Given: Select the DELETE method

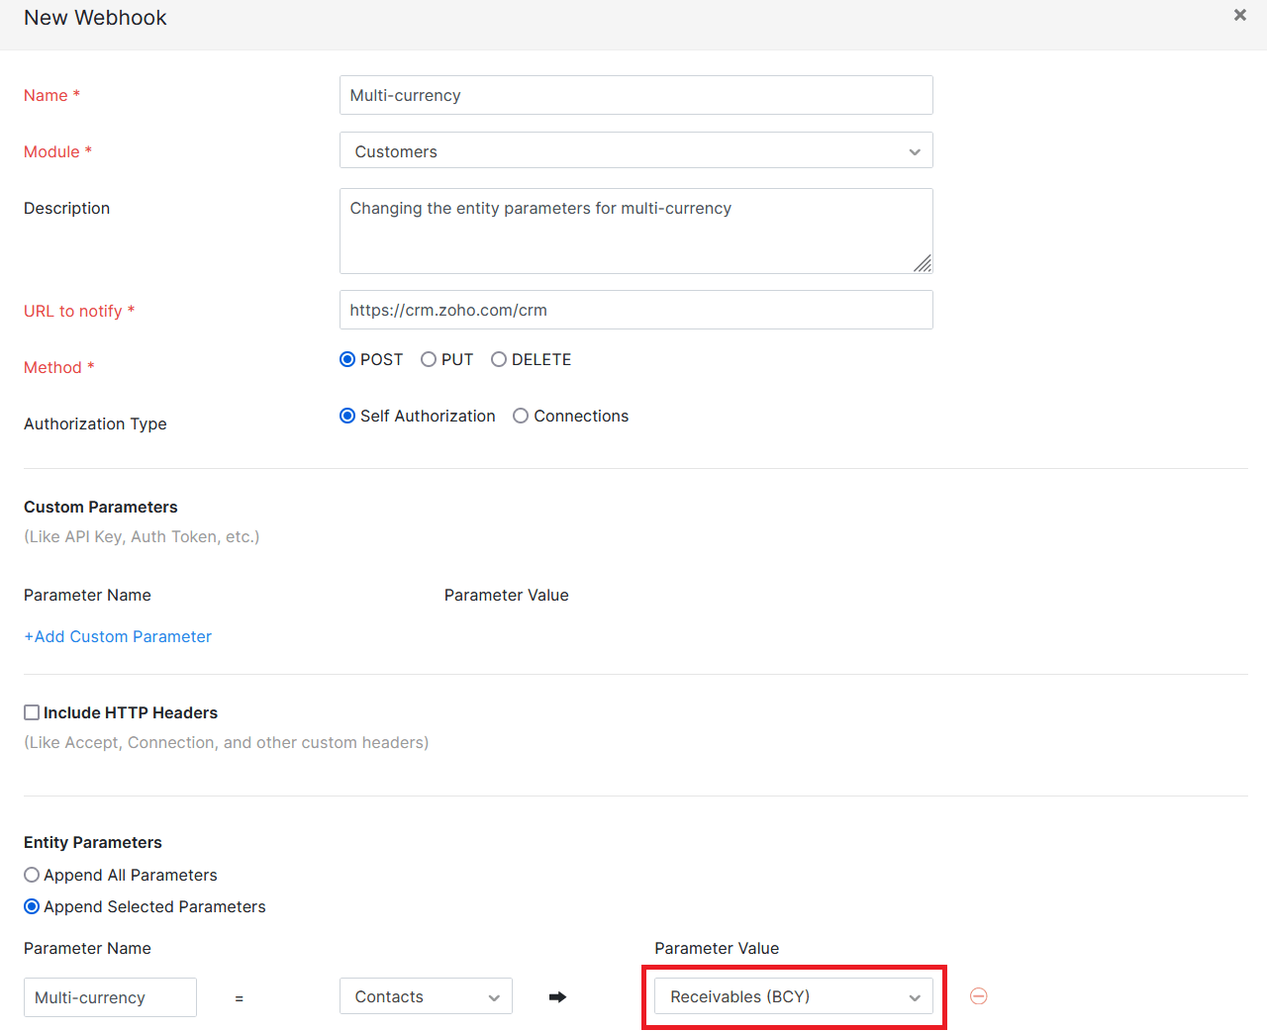Looking at the screenshot, I should point(499,359).
